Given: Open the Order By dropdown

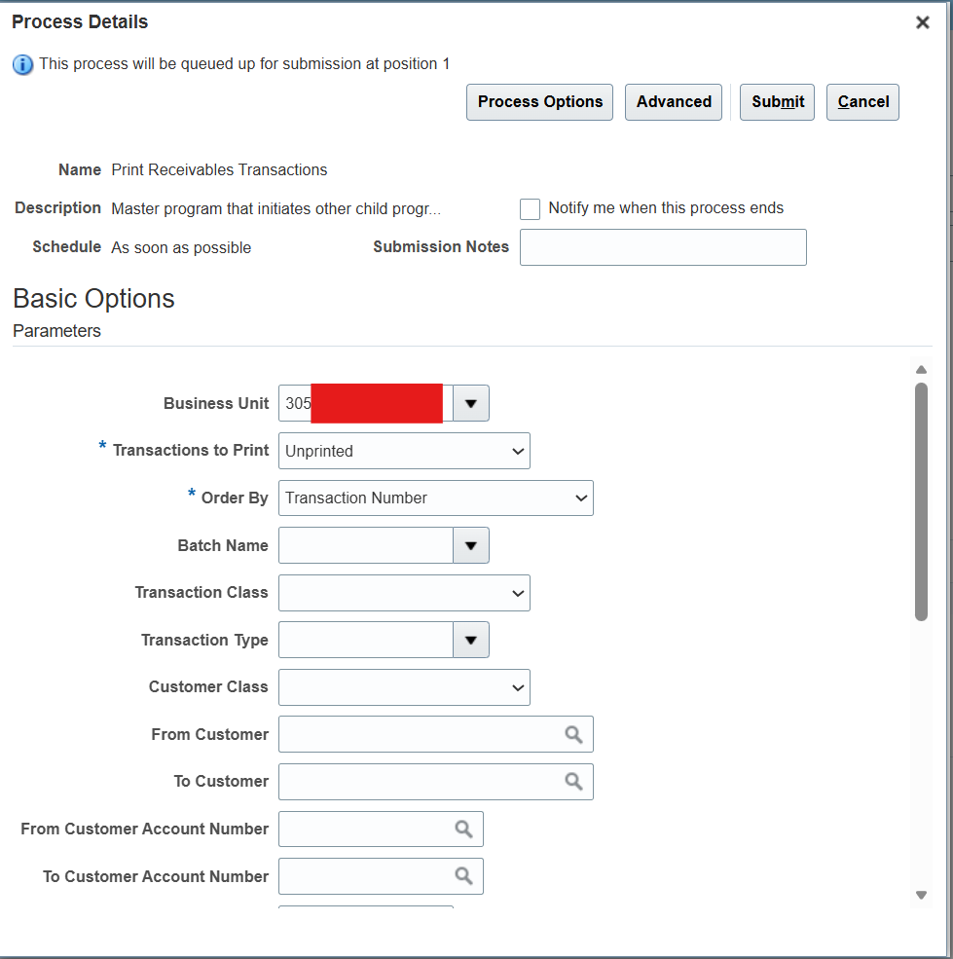Looking at the screenshot, I should pyautogui.click(x=436, y=498).
